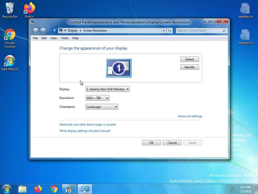The width and height of the screenshot is (258, 194).
Task: Open the Help menu
Action: coord(75,38)
